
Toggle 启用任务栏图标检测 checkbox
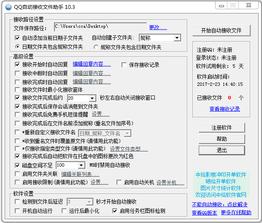(x=115, y=211)
